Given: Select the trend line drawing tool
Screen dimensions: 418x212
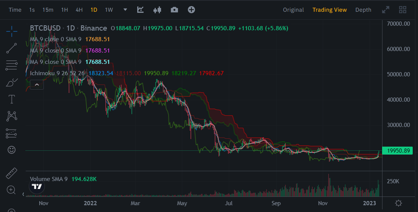Looking at the screenshot, I should tap(11, 48).
